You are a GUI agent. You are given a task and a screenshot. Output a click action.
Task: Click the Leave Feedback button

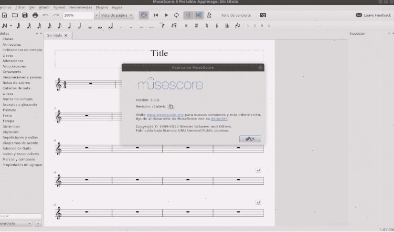373,15
